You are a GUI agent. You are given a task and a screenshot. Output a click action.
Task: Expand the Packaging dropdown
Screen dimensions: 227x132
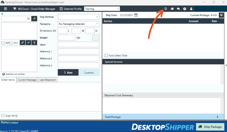tap(78, 24)
